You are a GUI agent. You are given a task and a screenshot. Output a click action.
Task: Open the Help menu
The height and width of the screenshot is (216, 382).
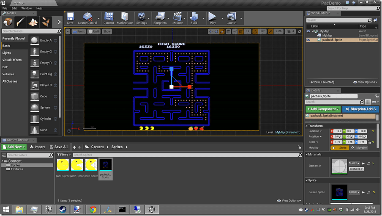pyautogui.click(x=39, y=8)
